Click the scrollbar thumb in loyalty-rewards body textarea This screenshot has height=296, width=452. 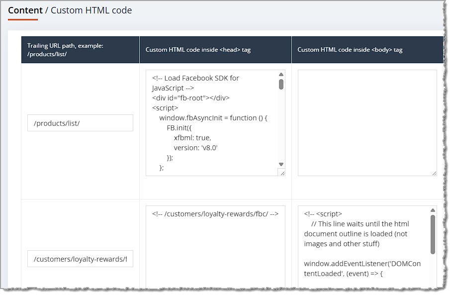pos(433,234)
